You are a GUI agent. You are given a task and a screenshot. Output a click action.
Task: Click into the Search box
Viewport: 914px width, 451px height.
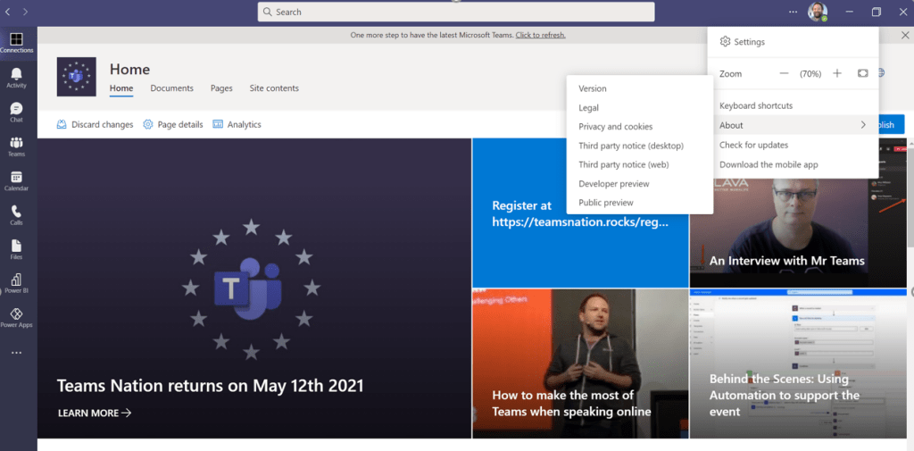click(455, 12)
